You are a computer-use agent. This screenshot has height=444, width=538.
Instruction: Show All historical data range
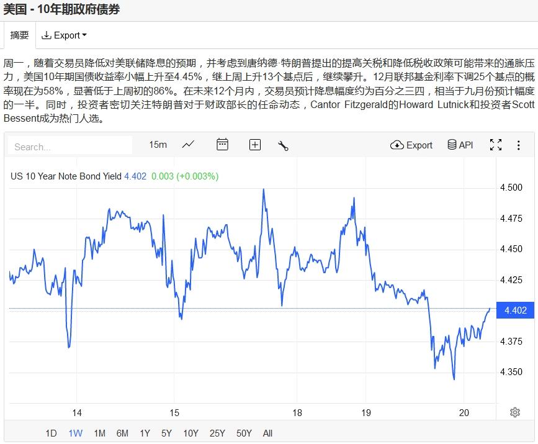[267, 433]
